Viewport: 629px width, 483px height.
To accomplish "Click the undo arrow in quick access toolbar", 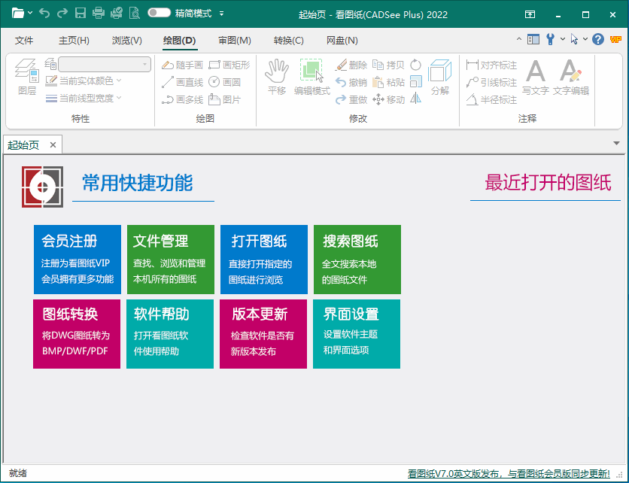I will [x=44, y=14].
